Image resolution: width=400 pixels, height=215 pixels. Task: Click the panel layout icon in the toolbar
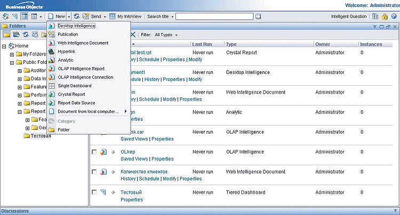pyautogui.click(x=34, y=16)
